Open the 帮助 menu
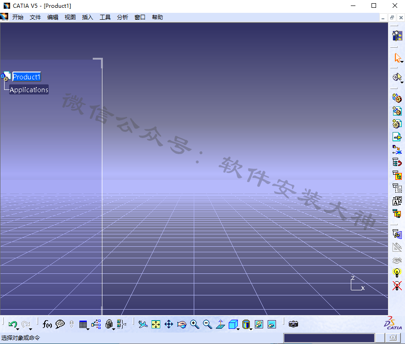Screen dimensions: 405x344 (157, 17)
